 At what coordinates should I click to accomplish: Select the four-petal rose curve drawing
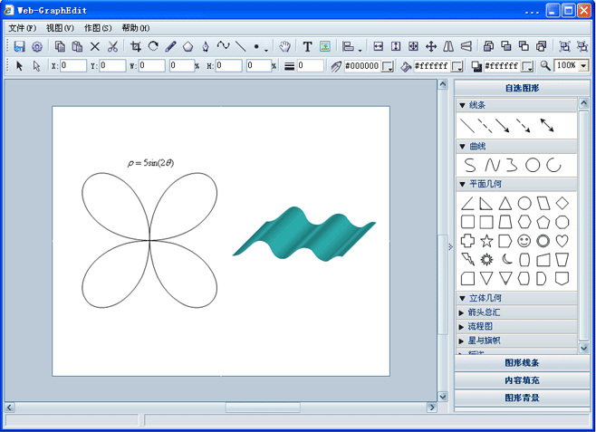click(x=149, y=240)
